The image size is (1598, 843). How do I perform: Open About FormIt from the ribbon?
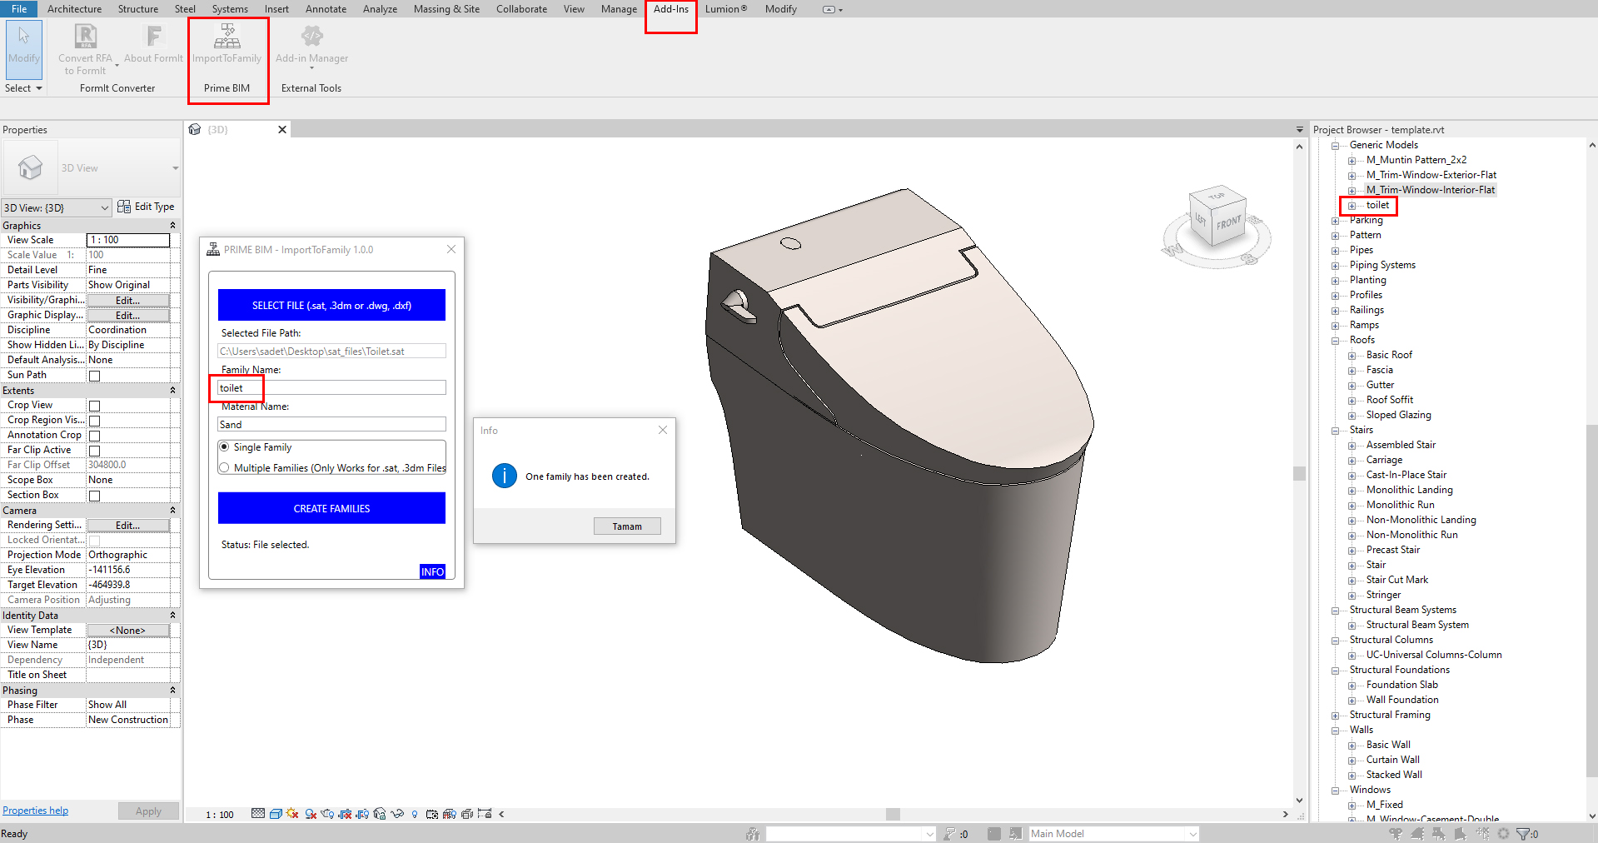point(153,46)
